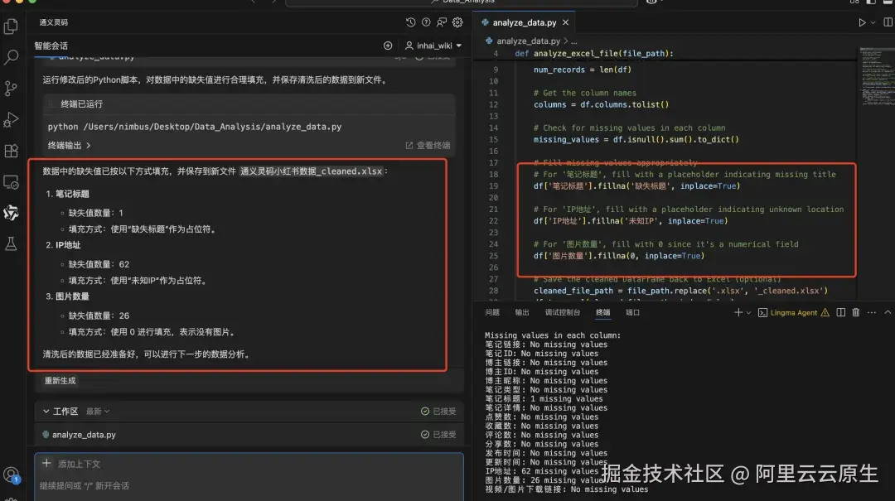Viewport: 895px width, 501px height.
Task: Open the Extensions view
Action: (x=11, y=151)
